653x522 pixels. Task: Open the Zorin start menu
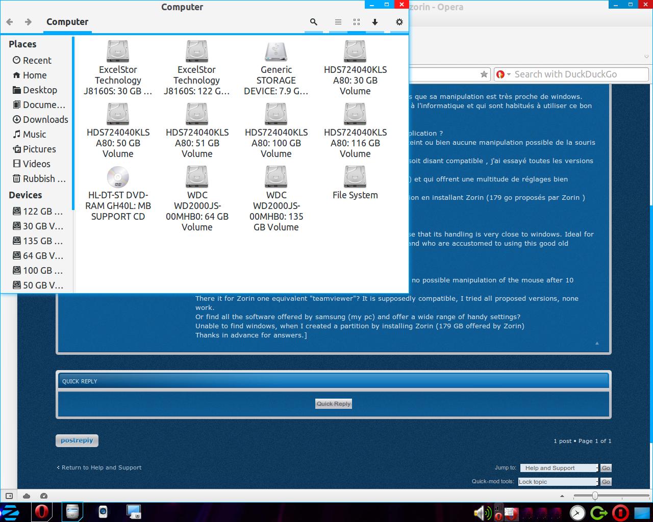(x=10, y=512)
